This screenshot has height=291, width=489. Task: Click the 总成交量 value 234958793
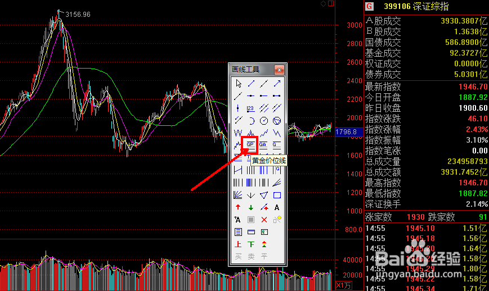coord(468,162)
